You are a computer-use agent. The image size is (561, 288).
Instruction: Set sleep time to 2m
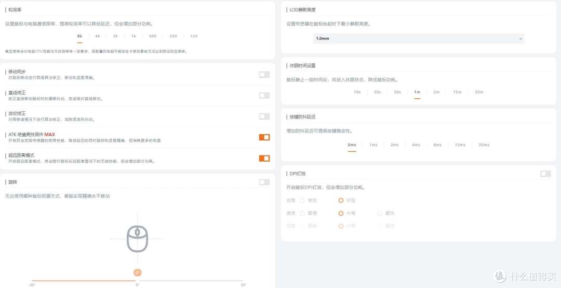(436, 92)
